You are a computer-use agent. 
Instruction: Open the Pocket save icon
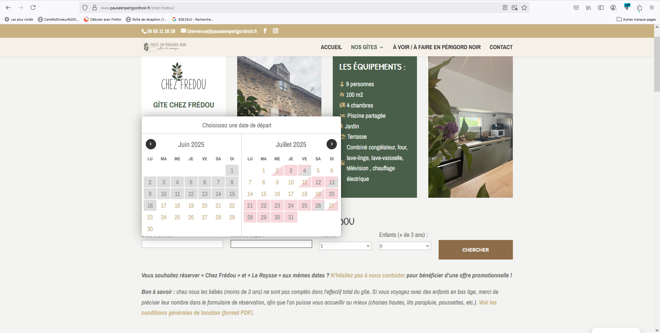pyautogui.click(x=576, y=8)
